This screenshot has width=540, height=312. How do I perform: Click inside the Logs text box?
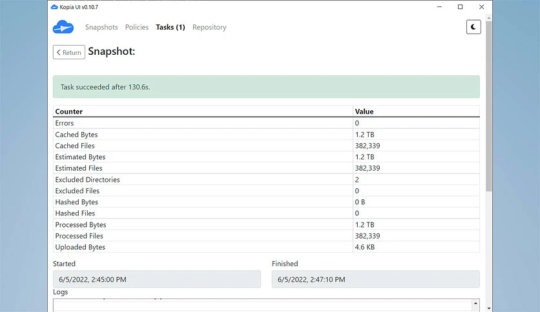263,305
